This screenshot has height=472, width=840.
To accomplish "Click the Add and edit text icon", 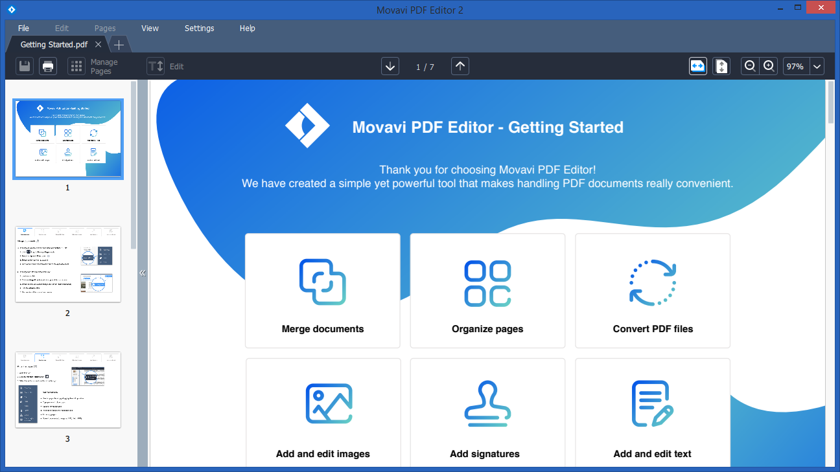I will 653,403.
